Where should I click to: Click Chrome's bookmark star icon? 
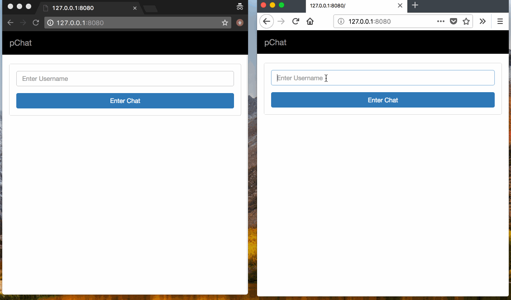pos(225,22)
